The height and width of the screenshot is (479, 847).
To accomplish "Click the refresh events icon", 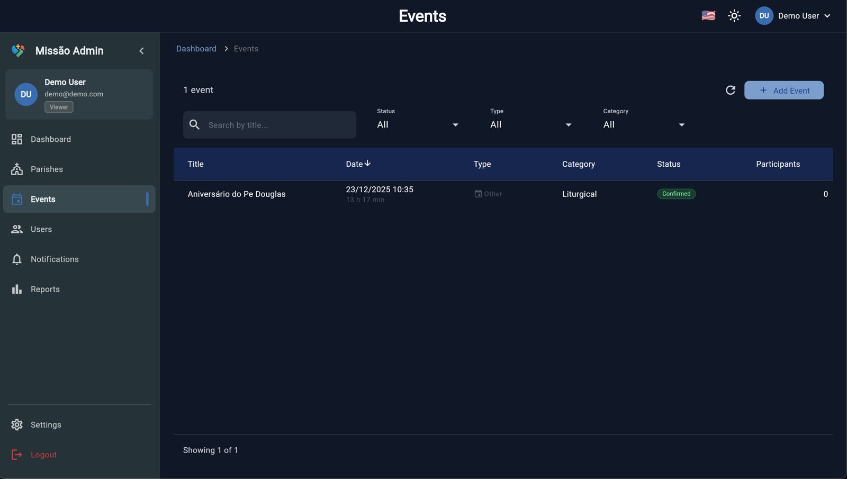I will [730, 90].
